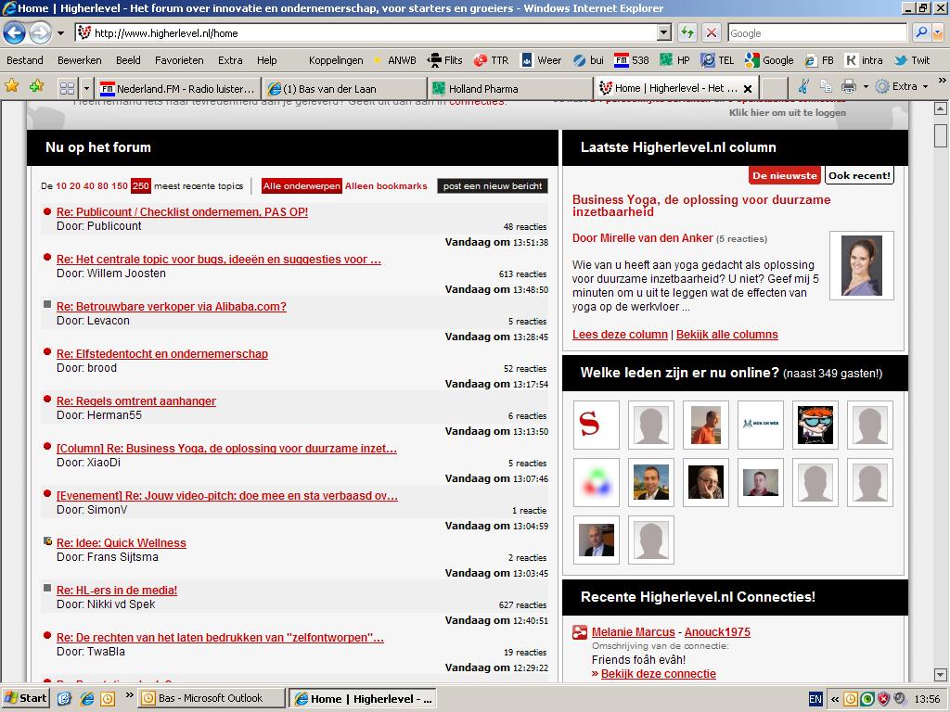The image size is (950, 712).
Task: Open the Favorieten menu
Action: click(179, 60)
